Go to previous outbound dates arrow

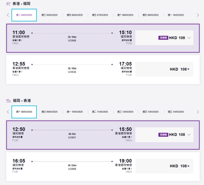(x=8, y=15)
